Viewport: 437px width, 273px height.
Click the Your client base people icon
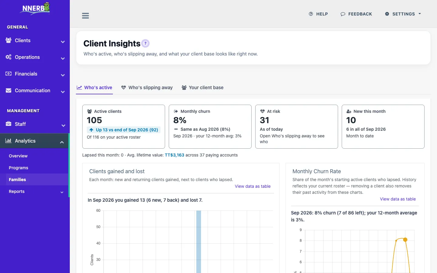[x=184, y=88]
